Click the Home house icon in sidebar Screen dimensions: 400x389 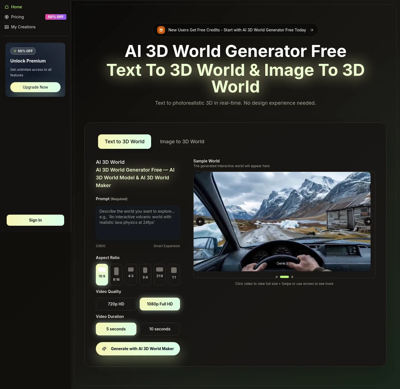tap(7, 7)
